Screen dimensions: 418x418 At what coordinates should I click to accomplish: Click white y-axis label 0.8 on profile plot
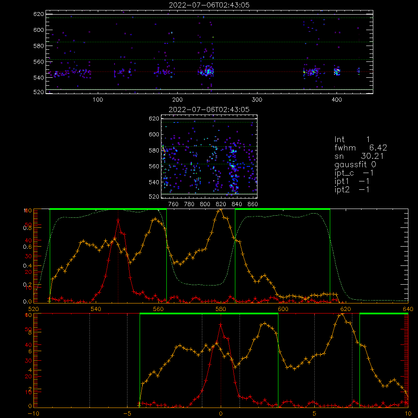28,228
